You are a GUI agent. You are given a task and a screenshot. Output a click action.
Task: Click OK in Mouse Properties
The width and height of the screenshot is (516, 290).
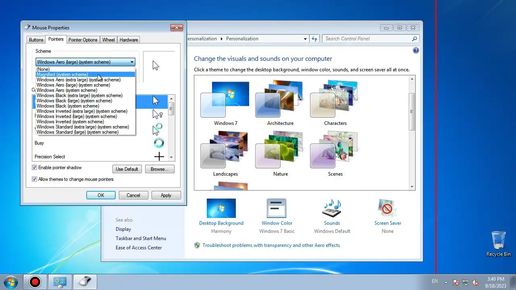point(101,195)
